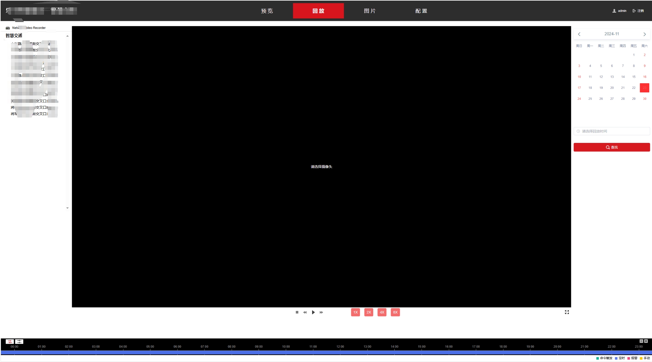Set playback speed to 1X
The image size is (652, 362).
(355, 312)
